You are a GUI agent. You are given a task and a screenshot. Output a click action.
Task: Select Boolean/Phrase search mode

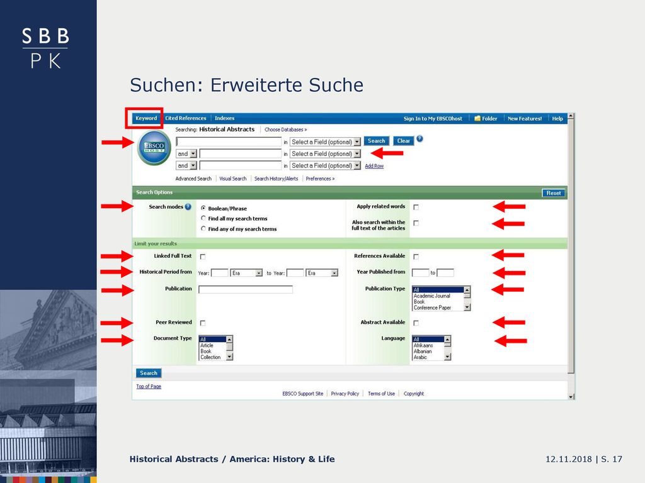[203, 208]
